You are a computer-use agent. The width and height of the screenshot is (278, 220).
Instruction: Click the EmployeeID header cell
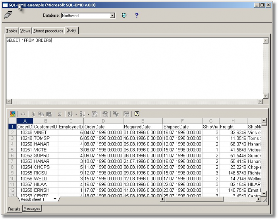point(71,127)
